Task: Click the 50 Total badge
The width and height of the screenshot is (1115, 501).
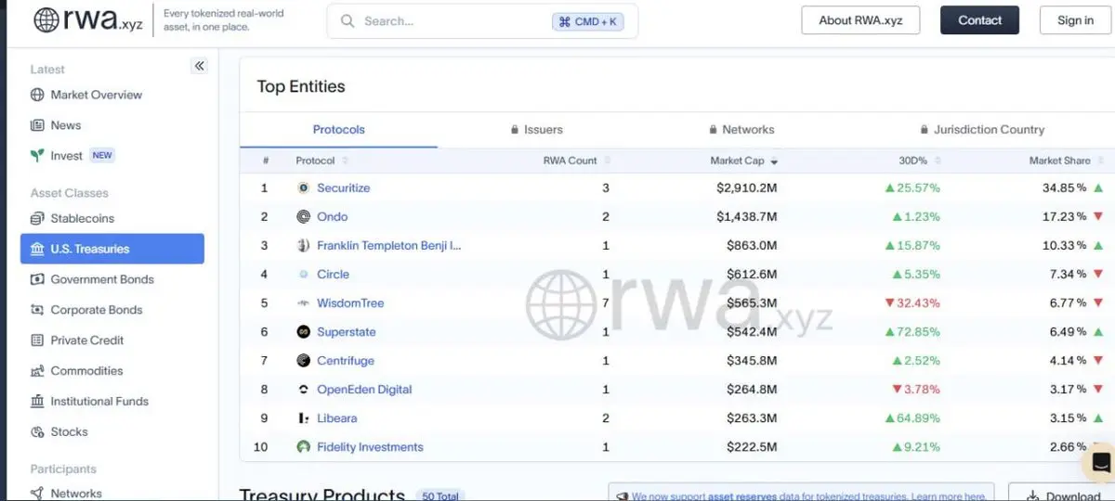Action: tap(440, 496)
